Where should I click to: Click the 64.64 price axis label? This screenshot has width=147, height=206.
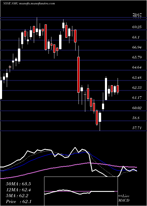click(137, 67)
